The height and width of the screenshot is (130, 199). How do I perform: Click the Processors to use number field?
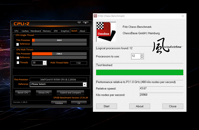[x=136, y=56]
